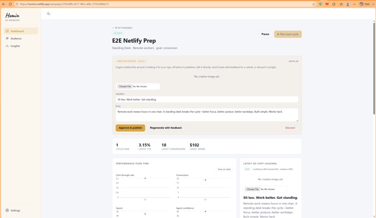Click the US-EAST region badge

118,33
